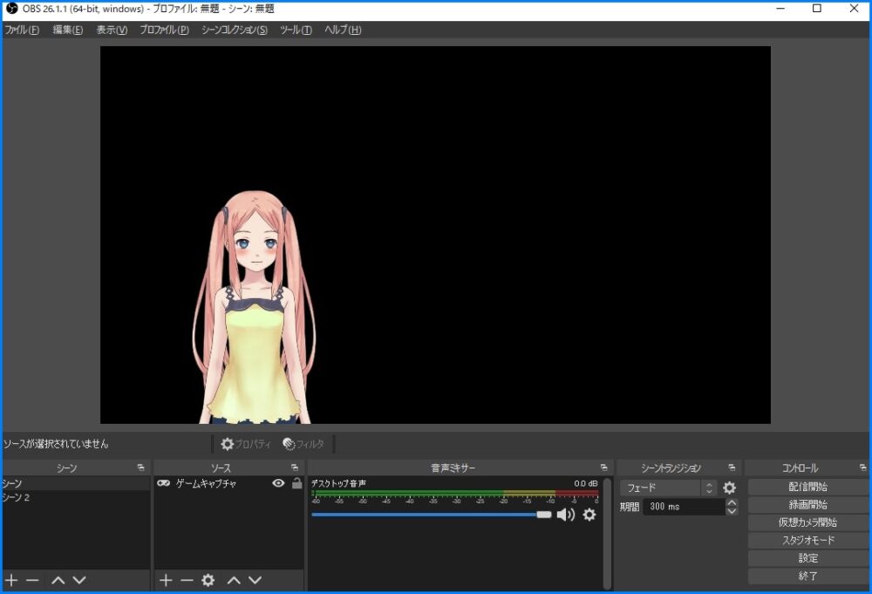
Task: Enable スタジオモード
Action: [807, 540]
